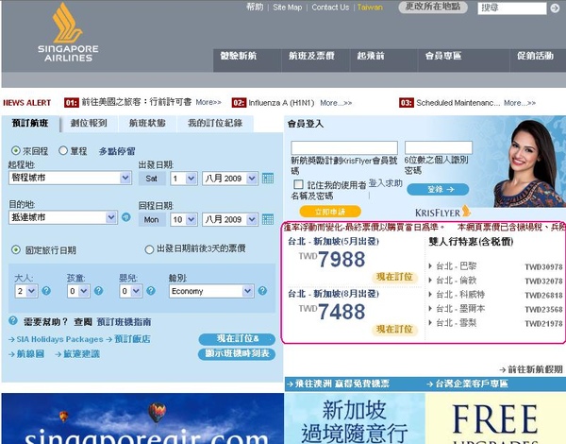Open the 抵達城市 destination dropdown
This screenshot has height=444, width=566.
click(63, 217)
